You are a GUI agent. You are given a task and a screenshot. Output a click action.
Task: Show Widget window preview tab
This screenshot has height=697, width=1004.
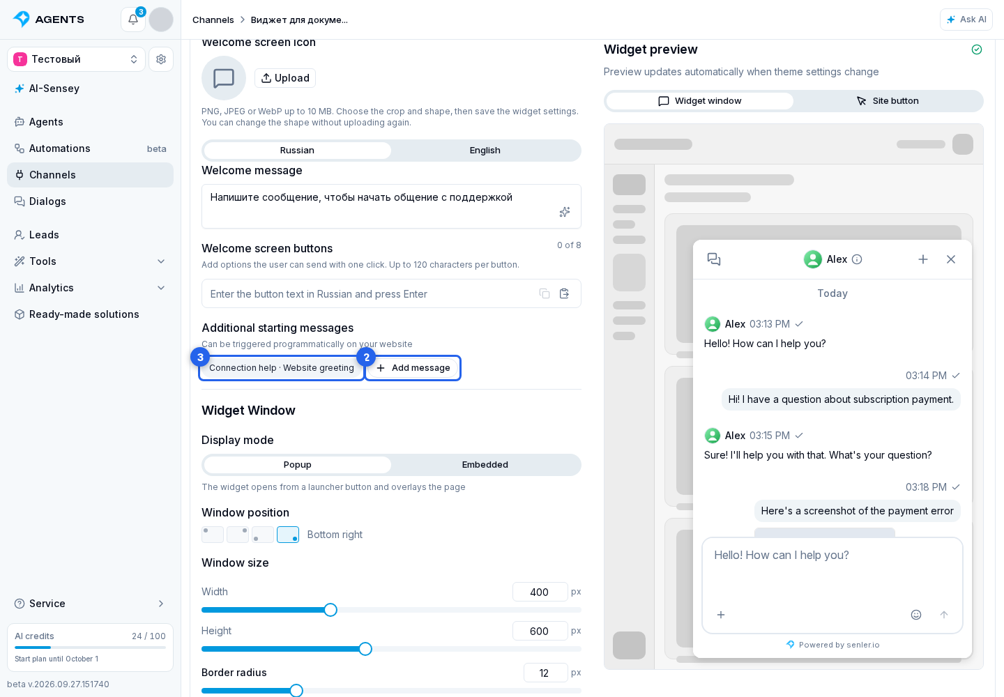pos(700,101)
